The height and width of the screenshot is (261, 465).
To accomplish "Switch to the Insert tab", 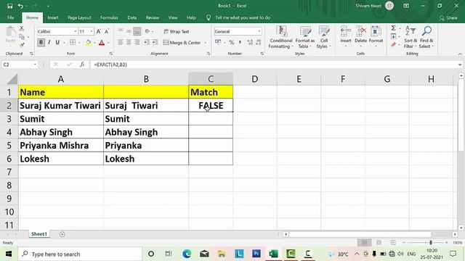I will [53, 17].
